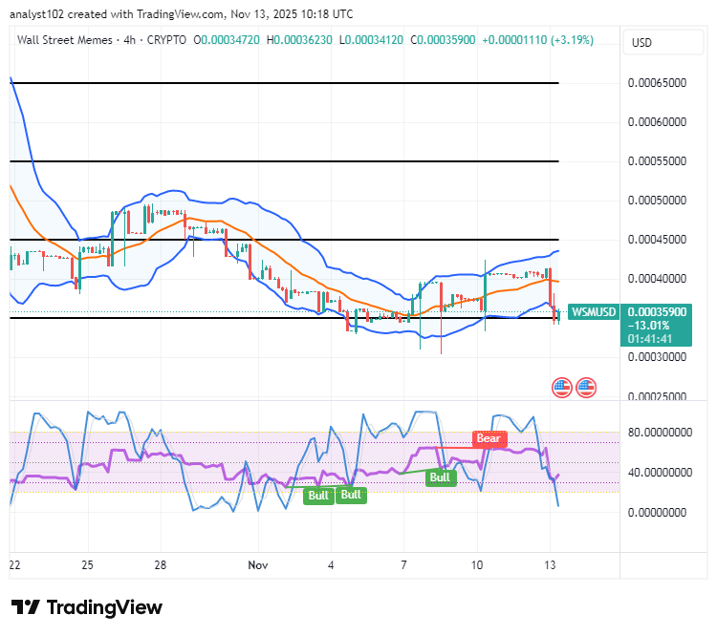The image size is (717, 636).
Task: Click the 4h timeframe label
Action: click(x=129, y=40)
